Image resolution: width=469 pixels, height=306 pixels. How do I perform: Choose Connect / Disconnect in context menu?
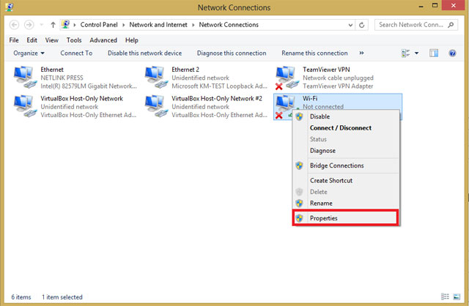pos(345,128)
